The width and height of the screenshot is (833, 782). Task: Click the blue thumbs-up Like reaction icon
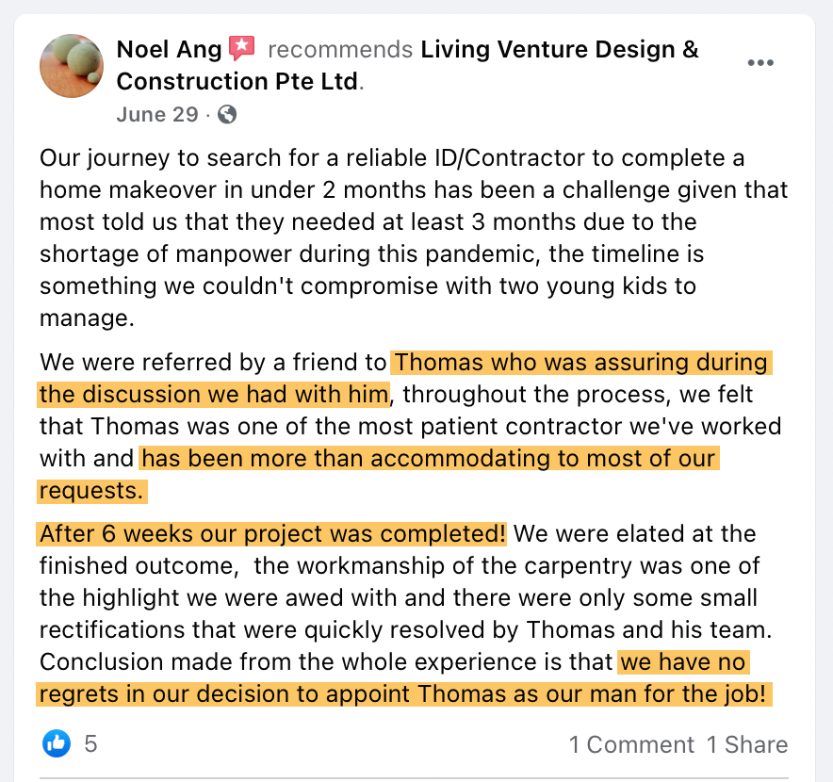[57, 743]
